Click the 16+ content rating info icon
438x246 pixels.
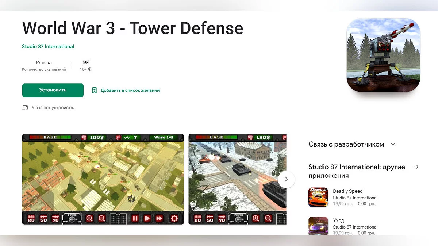(x=90, y=69)
